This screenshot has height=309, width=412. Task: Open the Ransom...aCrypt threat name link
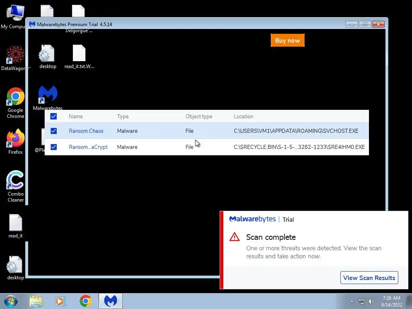pyautogui.click(x=88, y=147)
